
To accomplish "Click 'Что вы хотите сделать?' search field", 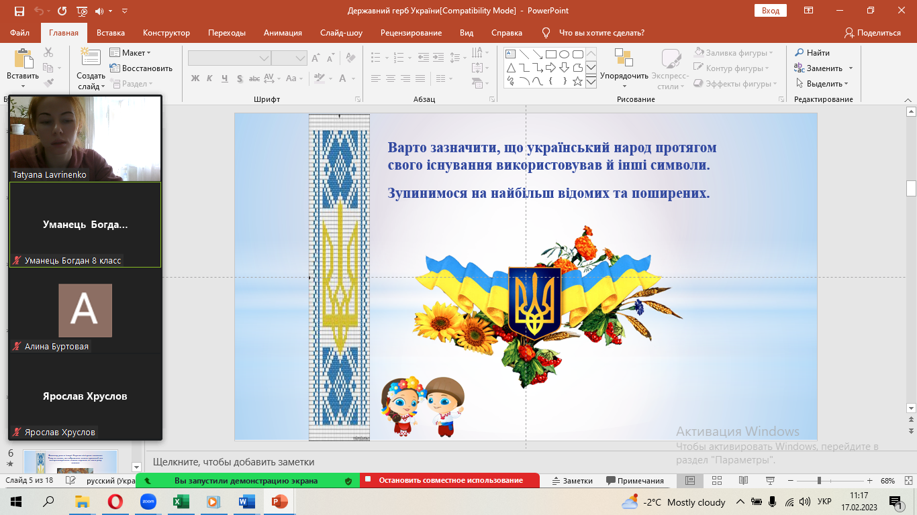I will tap(601, 33).
